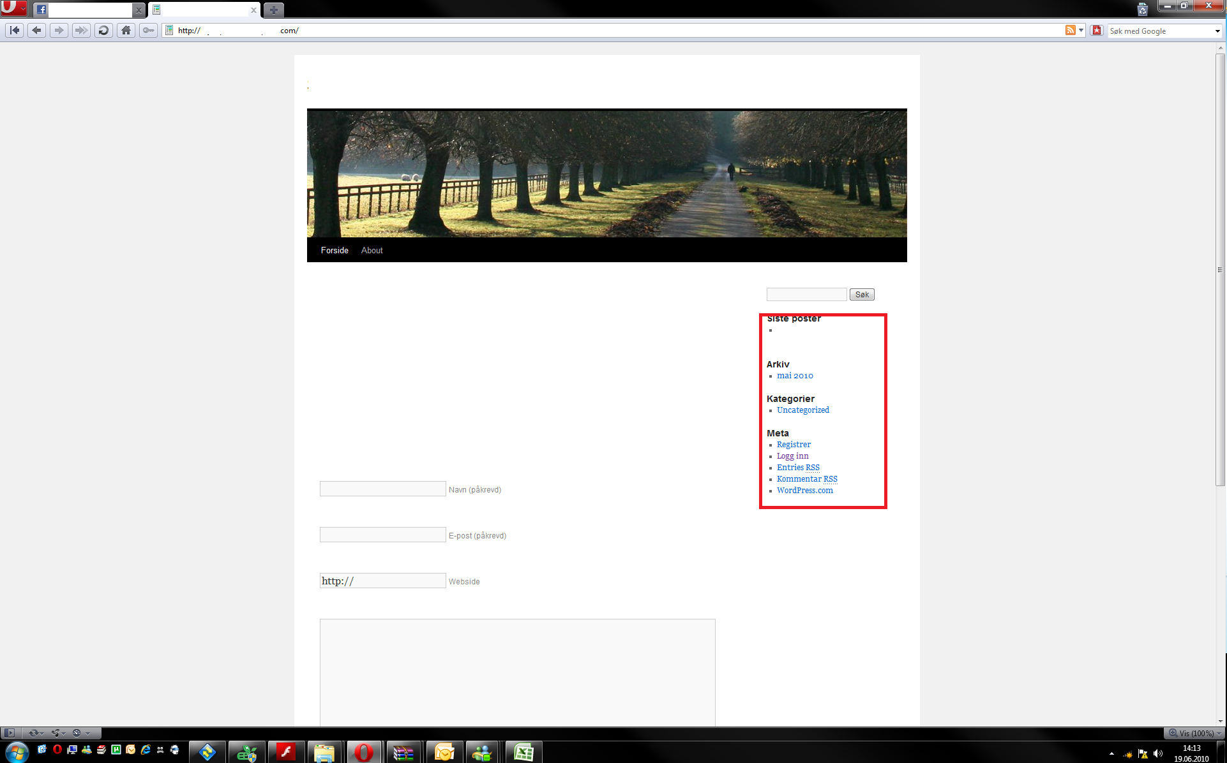Open the Adobe Flash taskbar icon
1227x763 pixels.
coord(286,752)
